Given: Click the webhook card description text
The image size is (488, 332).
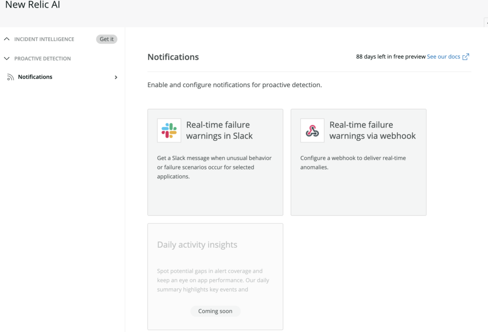Looking at the screenshot, I should [353, 162].
